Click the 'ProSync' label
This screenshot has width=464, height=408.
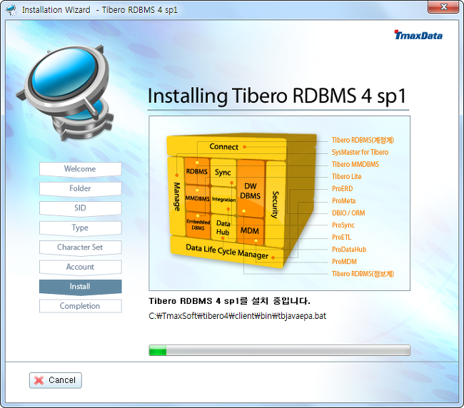click(343, 225)
